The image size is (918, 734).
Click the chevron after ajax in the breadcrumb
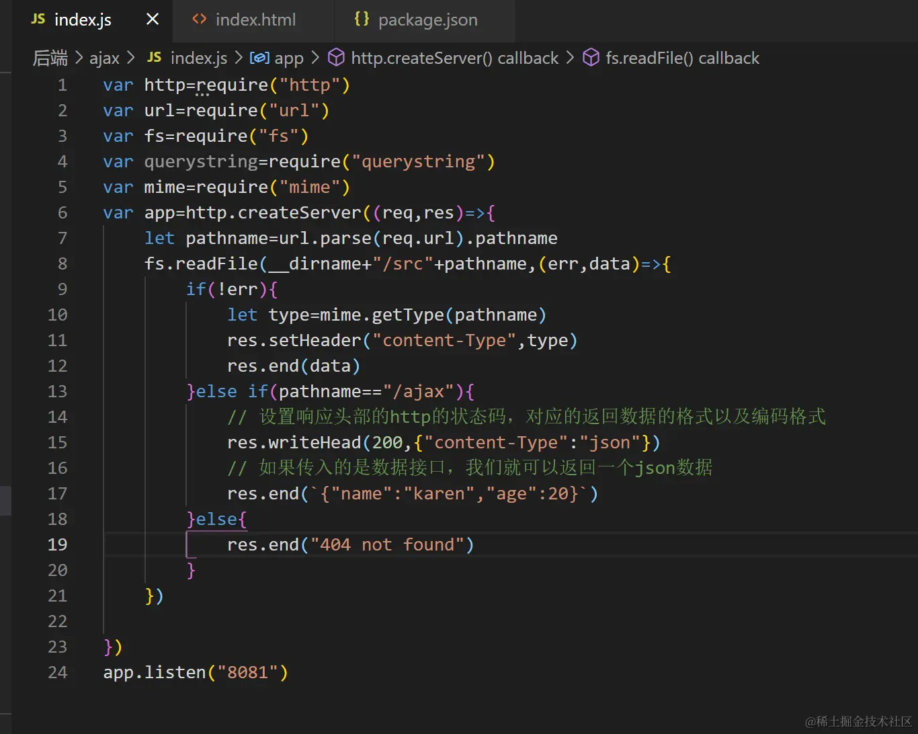tap(130, 58)
